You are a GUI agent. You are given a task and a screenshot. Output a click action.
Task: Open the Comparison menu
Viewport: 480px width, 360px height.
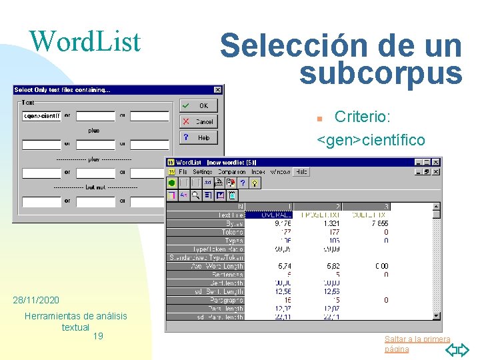tap(232, 172)
